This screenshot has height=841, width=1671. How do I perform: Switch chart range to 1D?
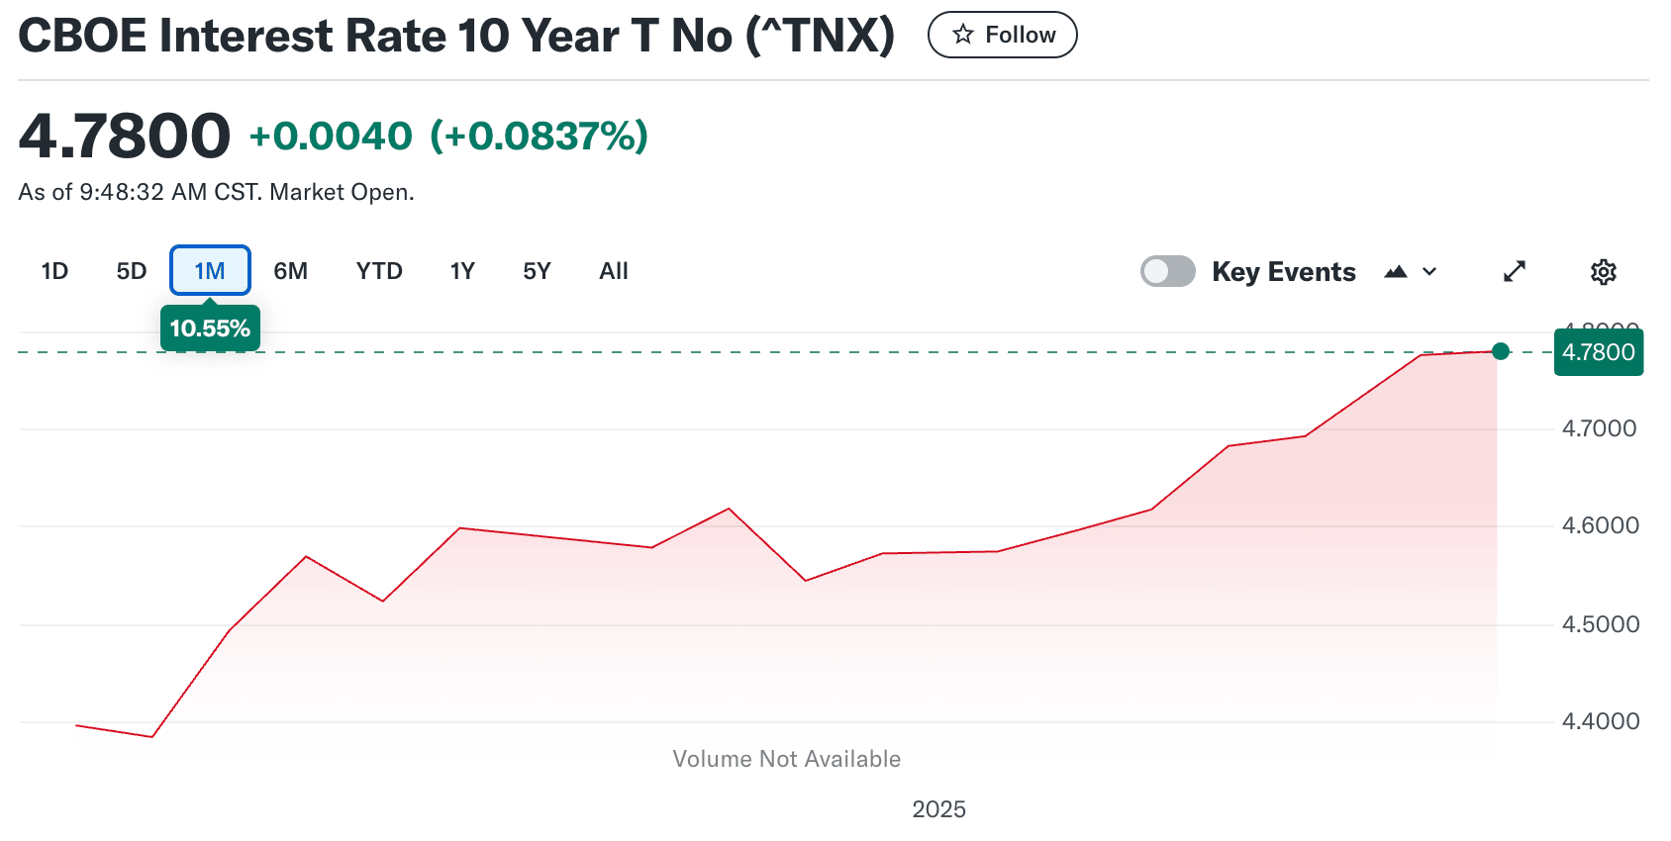(54, 271)
